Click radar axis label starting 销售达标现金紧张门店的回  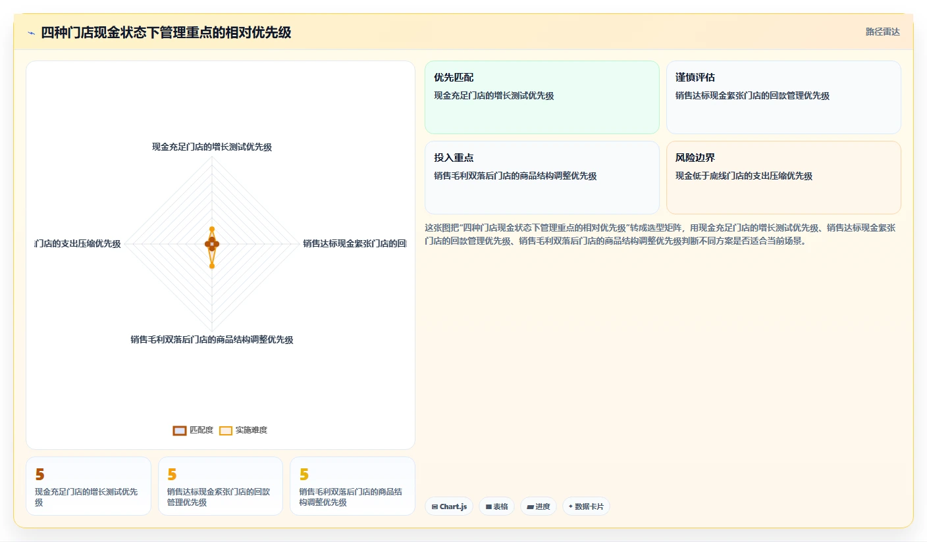(x=355, y=244)
